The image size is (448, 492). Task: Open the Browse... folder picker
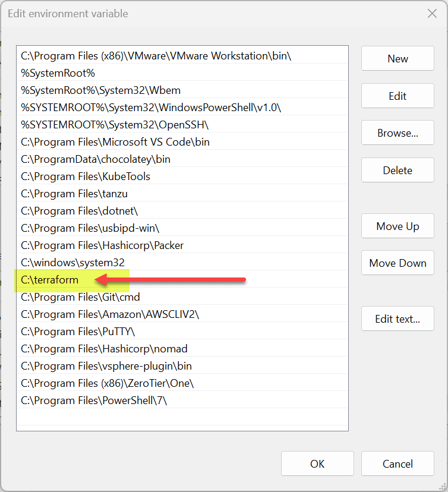(x=397, y=133)
